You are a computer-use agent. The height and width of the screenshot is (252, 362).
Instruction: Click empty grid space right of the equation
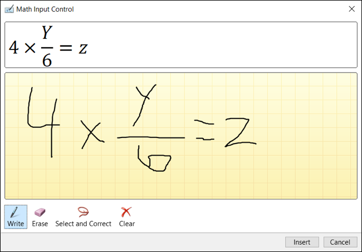click(307, 136)
